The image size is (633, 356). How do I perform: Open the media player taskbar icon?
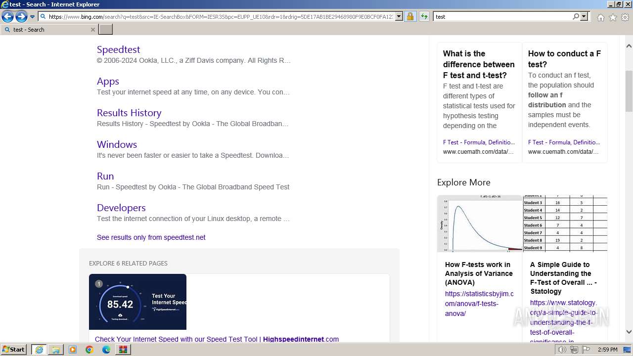point(73,350)
